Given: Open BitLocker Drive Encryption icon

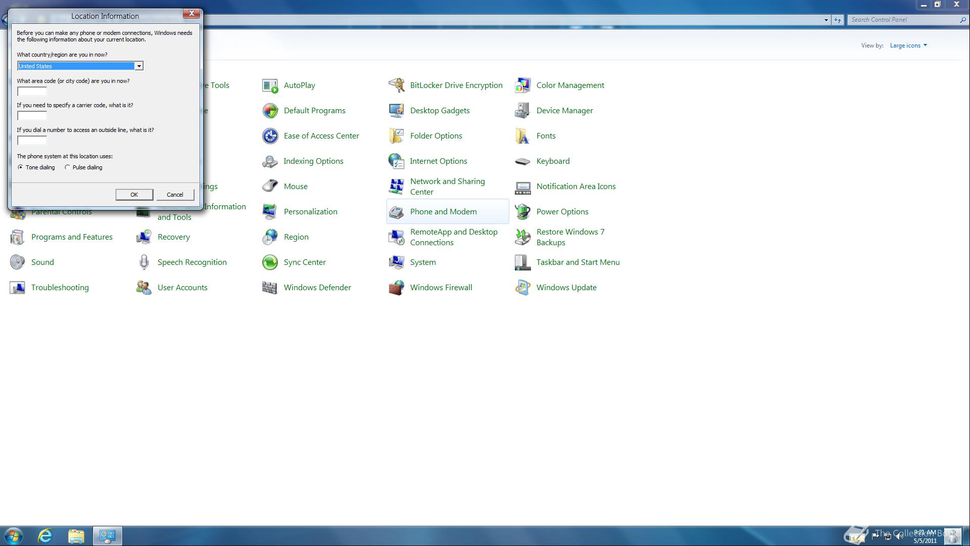Looking at the screenshot, I should [x=396, y=85].
